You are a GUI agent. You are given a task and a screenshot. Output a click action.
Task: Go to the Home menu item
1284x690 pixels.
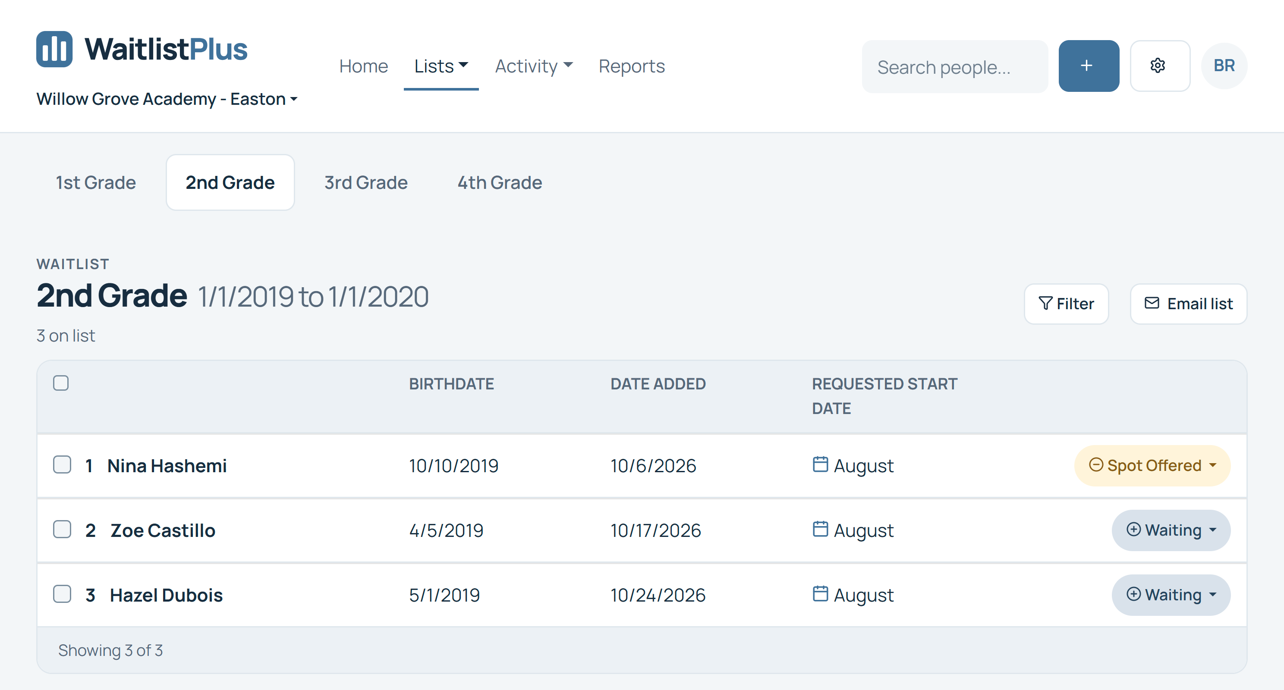363,66
